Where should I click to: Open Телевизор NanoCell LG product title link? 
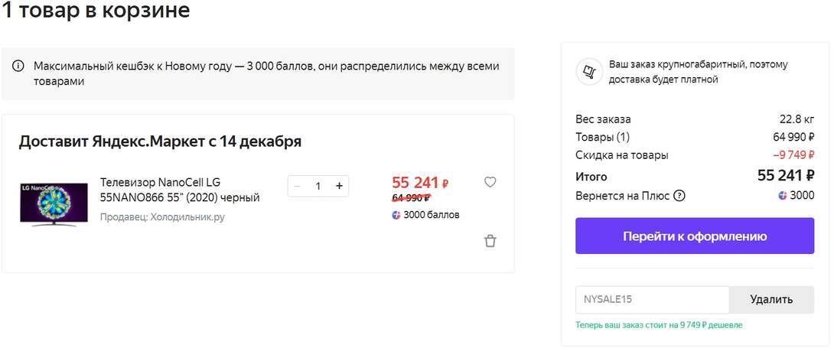click(180, 190)
